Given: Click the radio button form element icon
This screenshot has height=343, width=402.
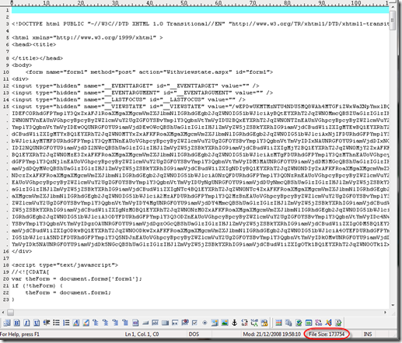Looking at the screenshot, I should click(x=204, y=323).
